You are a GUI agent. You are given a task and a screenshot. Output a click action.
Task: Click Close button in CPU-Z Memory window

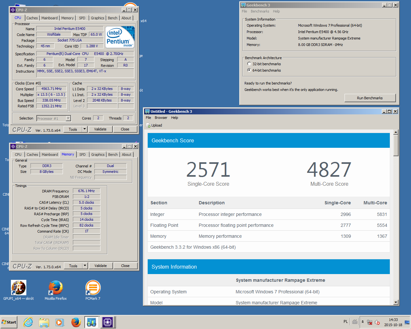(x=125, y=266)
